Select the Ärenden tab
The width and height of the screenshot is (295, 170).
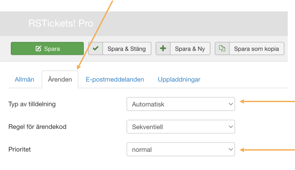point(60,79)
